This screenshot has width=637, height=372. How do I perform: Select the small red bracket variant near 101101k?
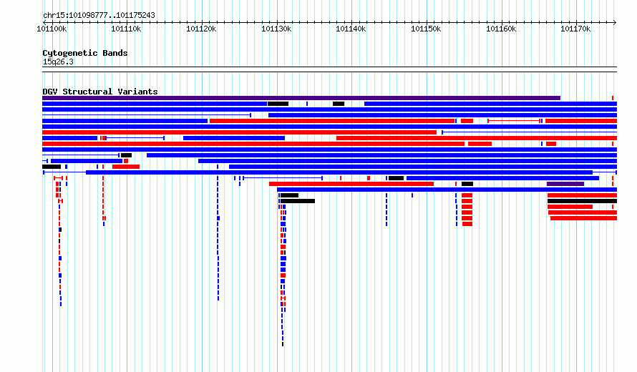58,178
